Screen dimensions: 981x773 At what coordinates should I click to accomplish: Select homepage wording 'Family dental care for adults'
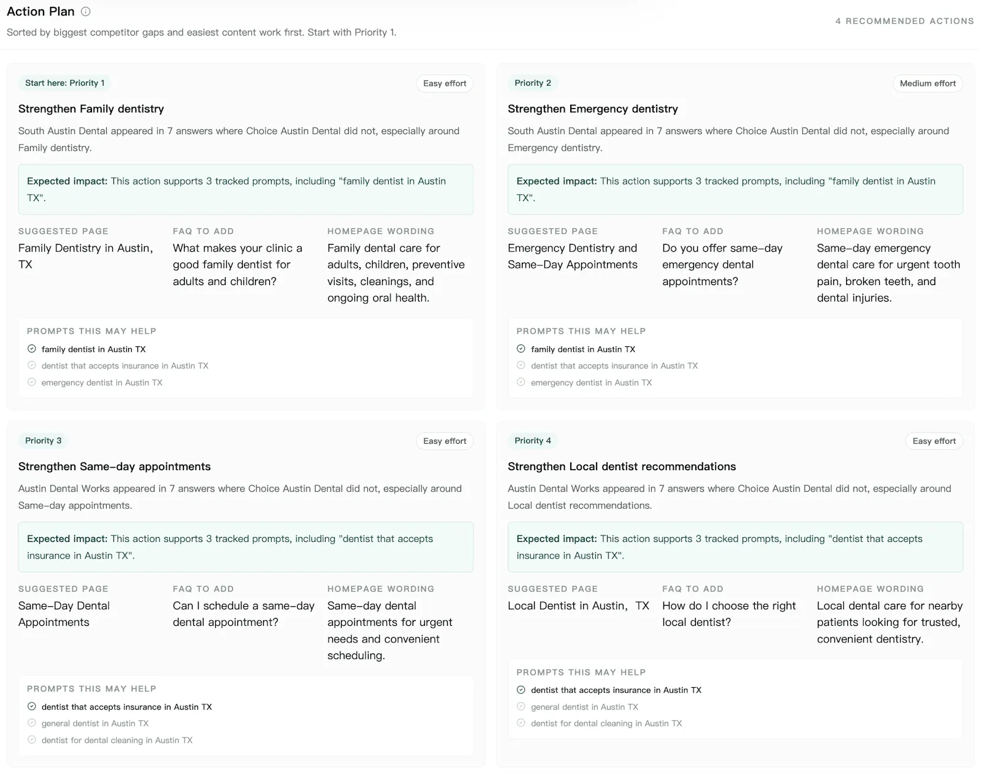[396, 273]
